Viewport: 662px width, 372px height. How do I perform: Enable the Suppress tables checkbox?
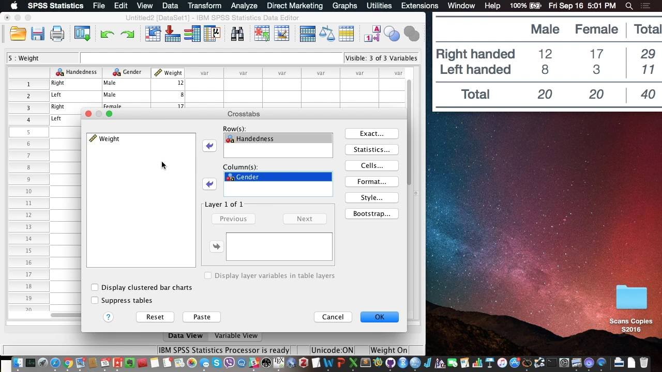95,300
